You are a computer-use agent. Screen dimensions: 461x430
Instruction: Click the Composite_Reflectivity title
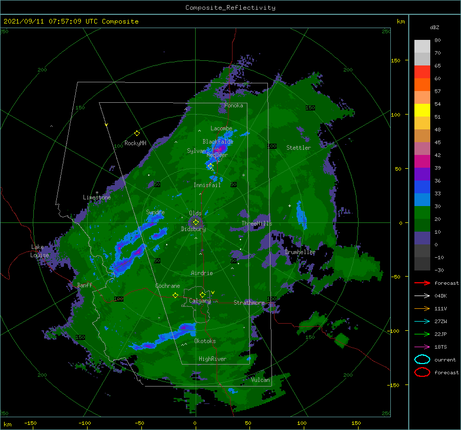(230, 8)
